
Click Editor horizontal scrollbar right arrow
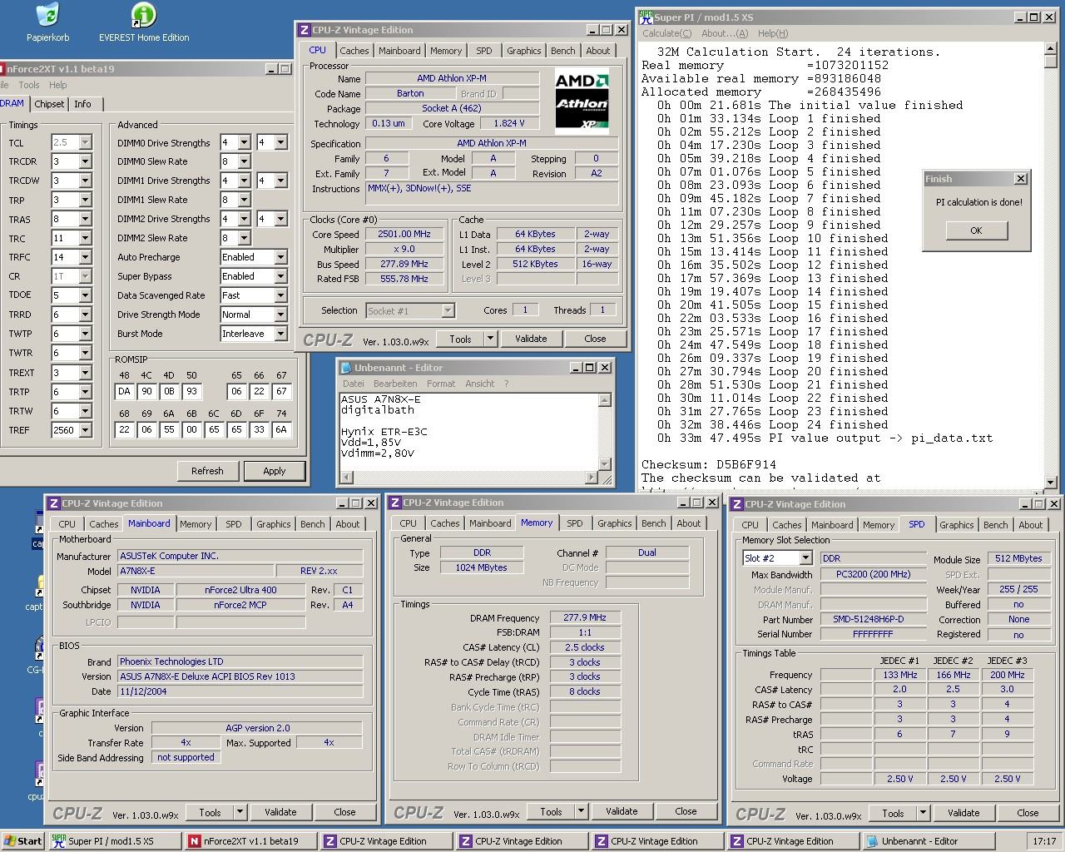[592, 478]
